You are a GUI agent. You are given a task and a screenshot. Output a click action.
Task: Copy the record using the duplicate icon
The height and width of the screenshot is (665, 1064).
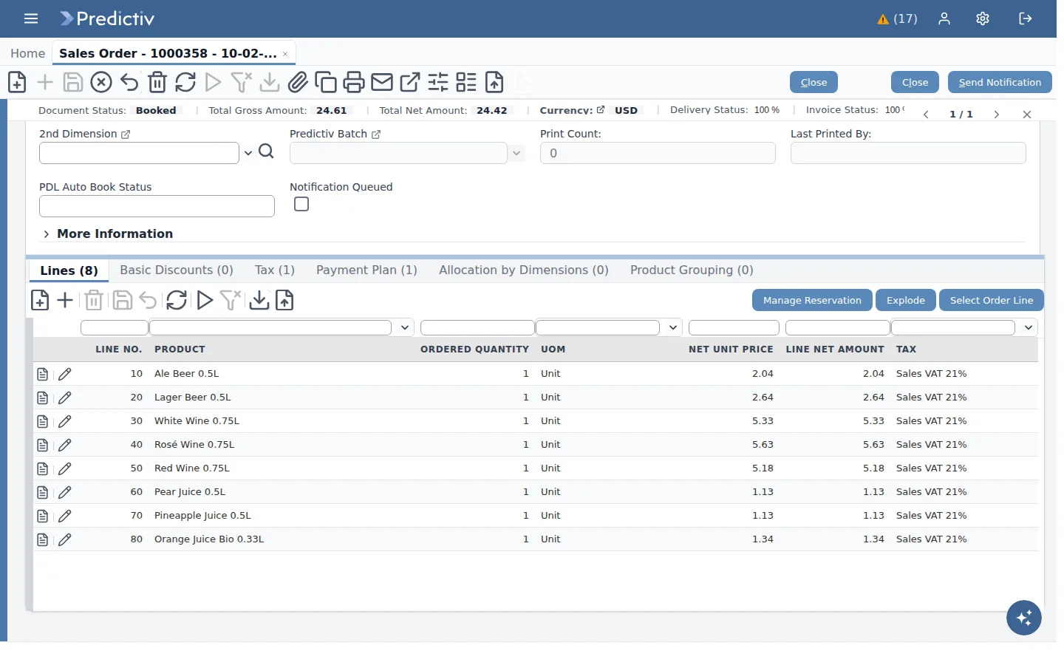click(x=326, y=82)
